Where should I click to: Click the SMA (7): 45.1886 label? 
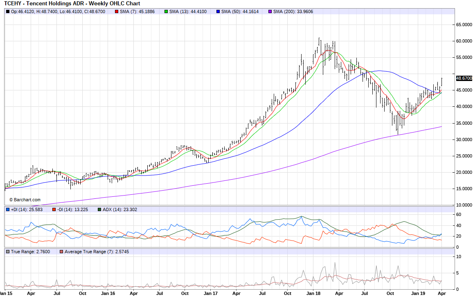(137, 12)
